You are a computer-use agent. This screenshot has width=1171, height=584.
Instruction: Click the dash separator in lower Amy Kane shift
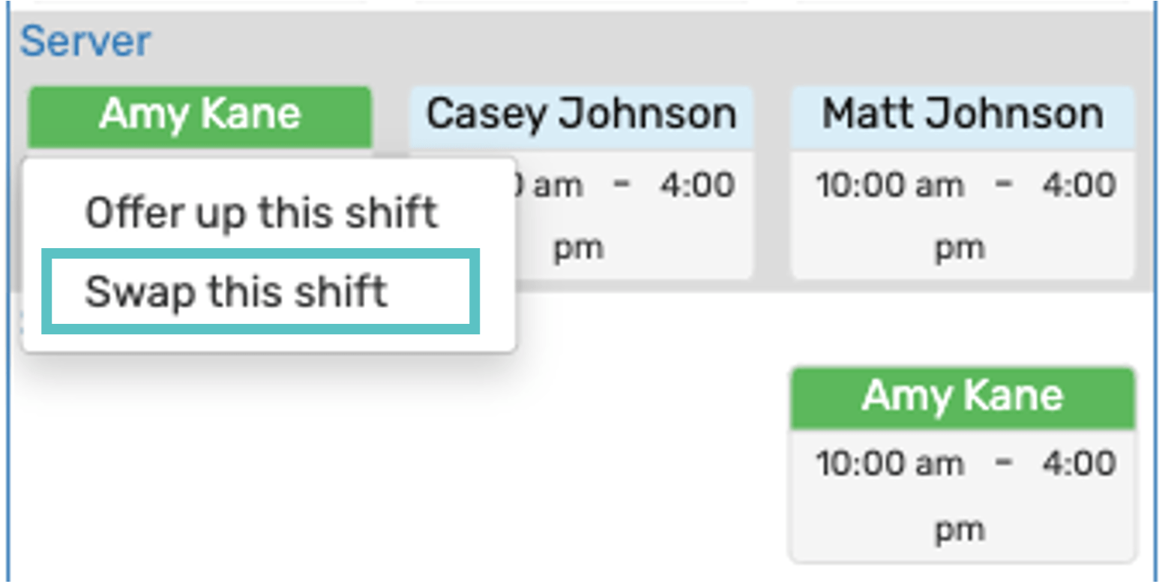tap(1003, 464)
